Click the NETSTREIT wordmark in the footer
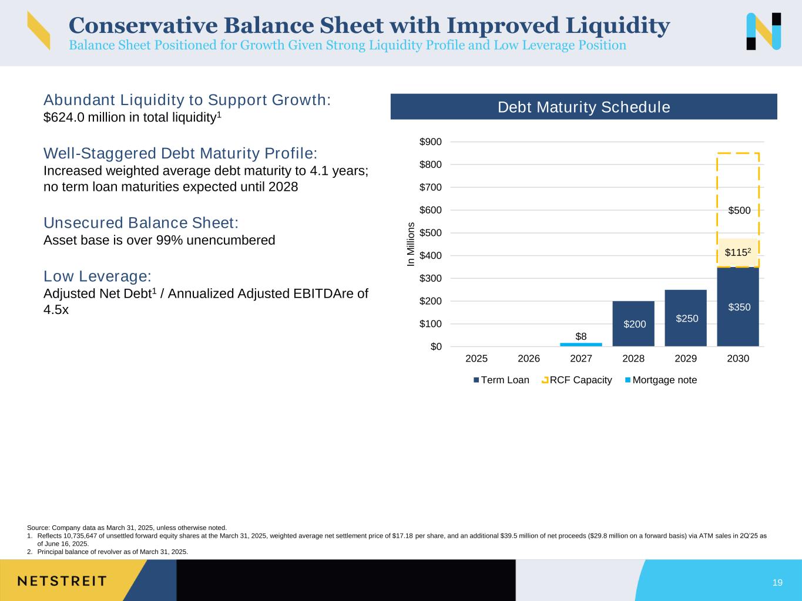The height and width of the screenshot is (601, 802). (62, 581)
